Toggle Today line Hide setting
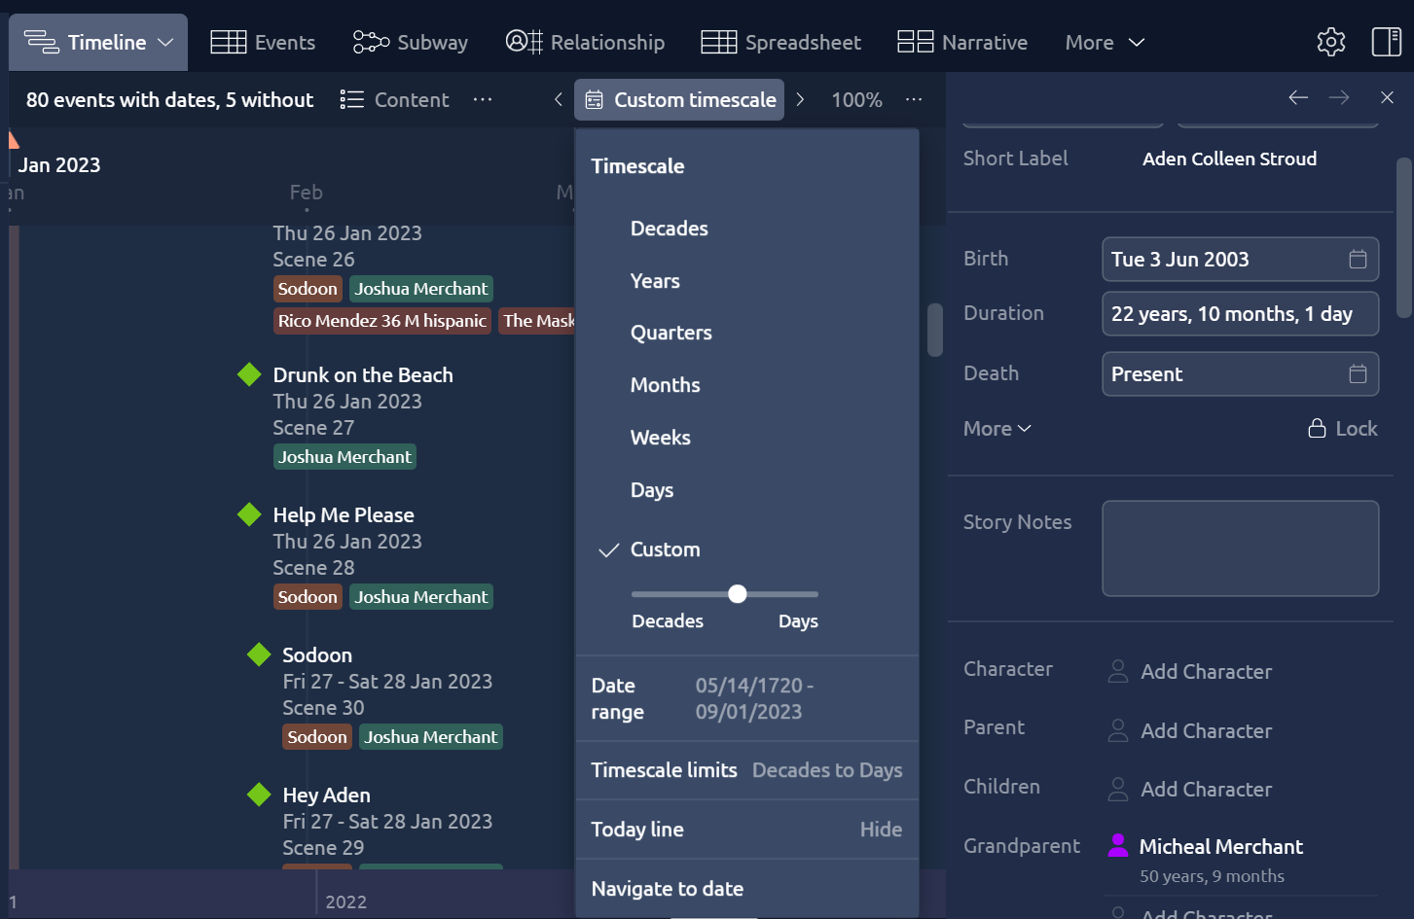The height and width of the screenshot is (919, 1414). [880, 830]
